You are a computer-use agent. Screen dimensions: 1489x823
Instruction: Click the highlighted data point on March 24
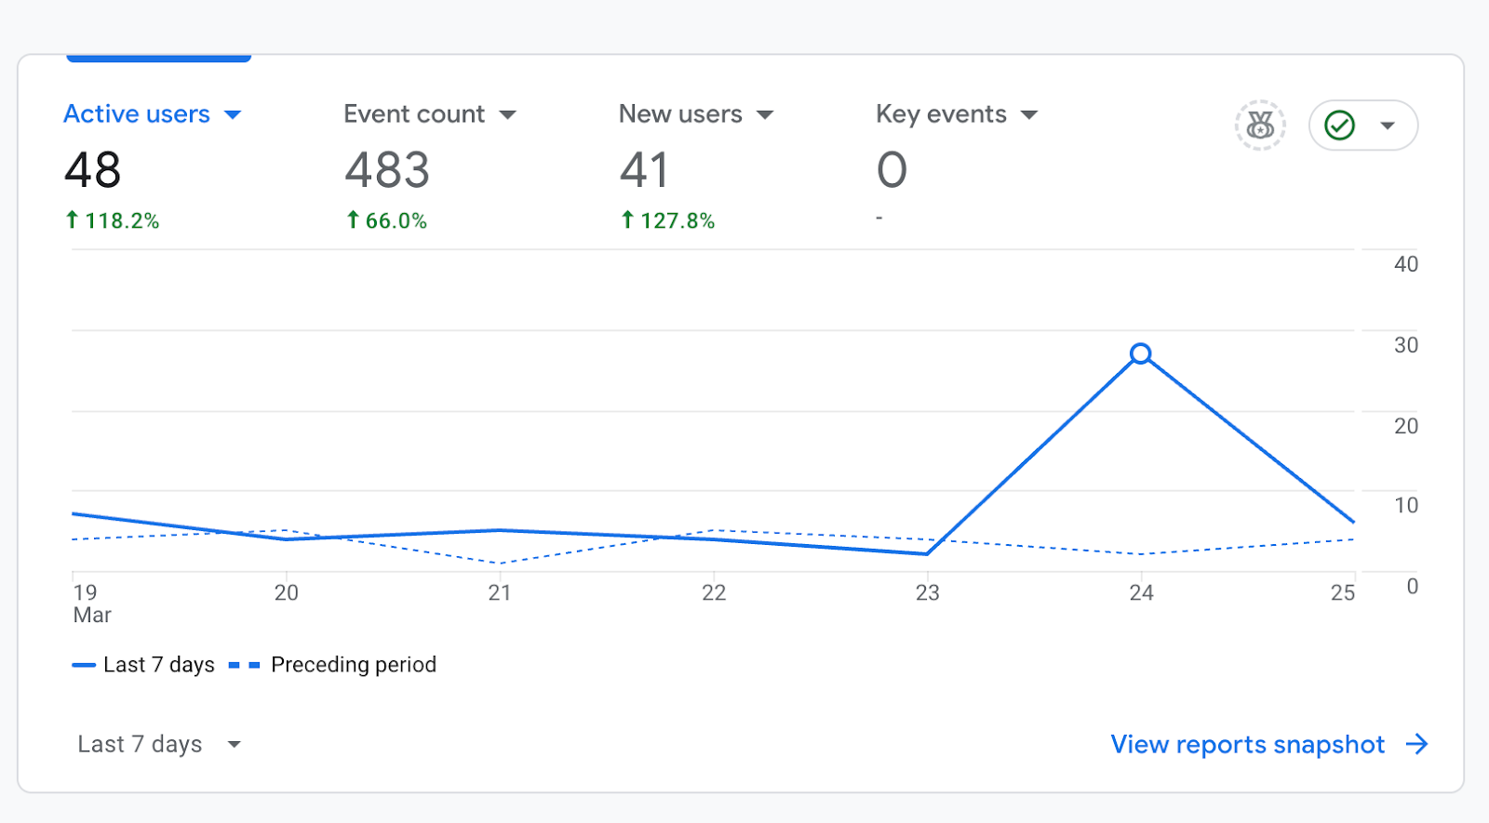click(x=1141, y=353)
